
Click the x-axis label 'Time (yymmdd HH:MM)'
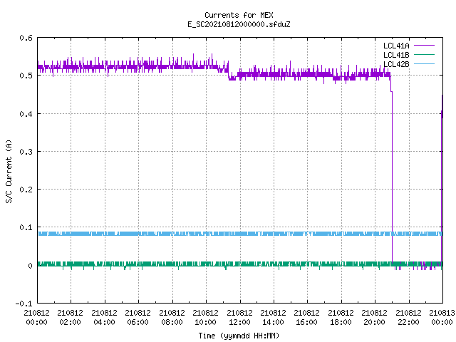click(239, 336)
